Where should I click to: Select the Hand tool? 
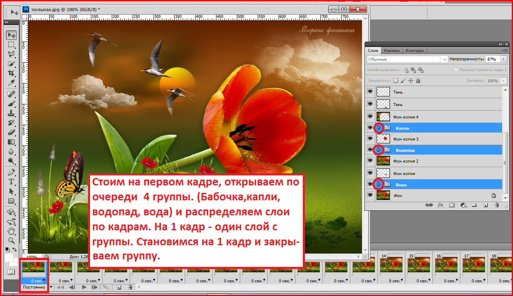tap(11, 231)
